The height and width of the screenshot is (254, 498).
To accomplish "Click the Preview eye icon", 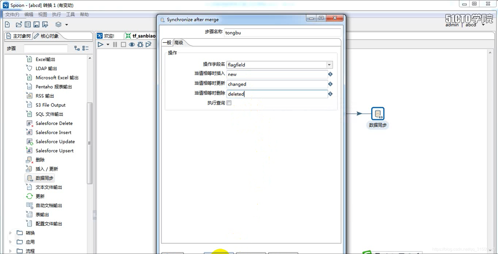I will coord(132,45).
